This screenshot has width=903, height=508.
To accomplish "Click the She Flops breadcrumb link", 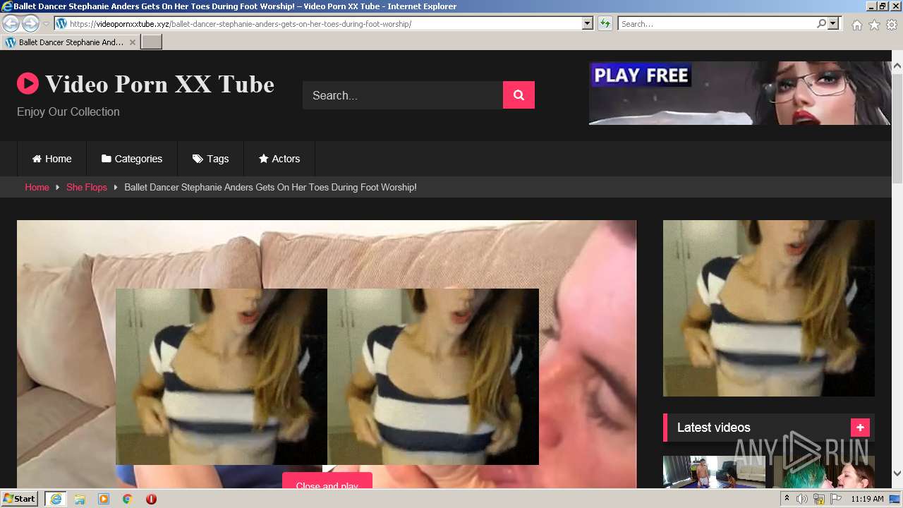I will [x=87, y=187].
